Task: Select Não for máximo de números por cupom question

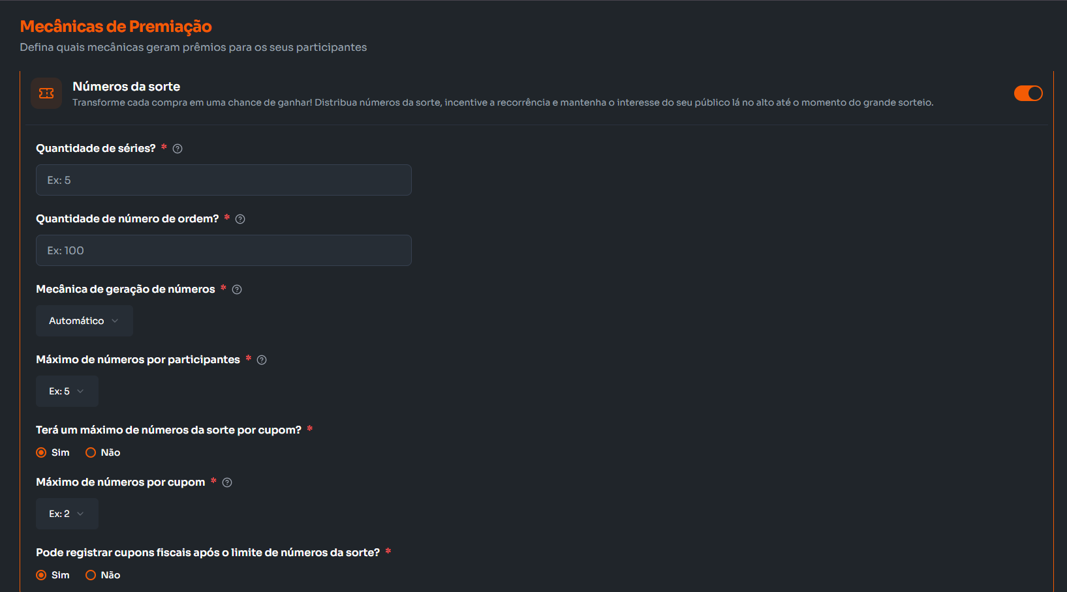Action: [x=91, y=452]
